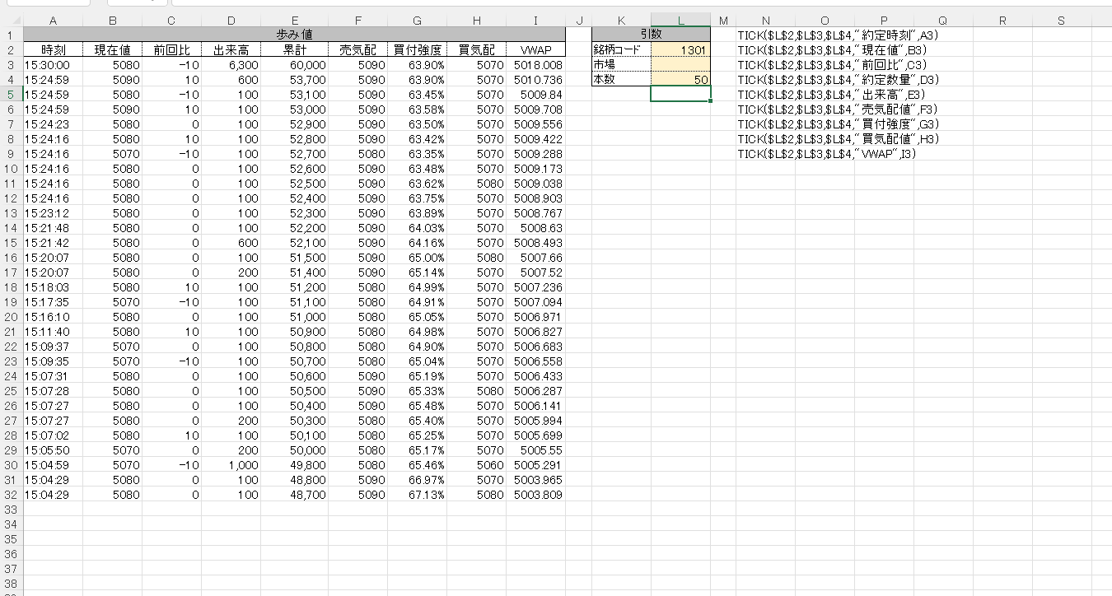The height and width of the screenshot is (596, 1112).
Task: Click row 5 header number
Action: coord(11,95)
